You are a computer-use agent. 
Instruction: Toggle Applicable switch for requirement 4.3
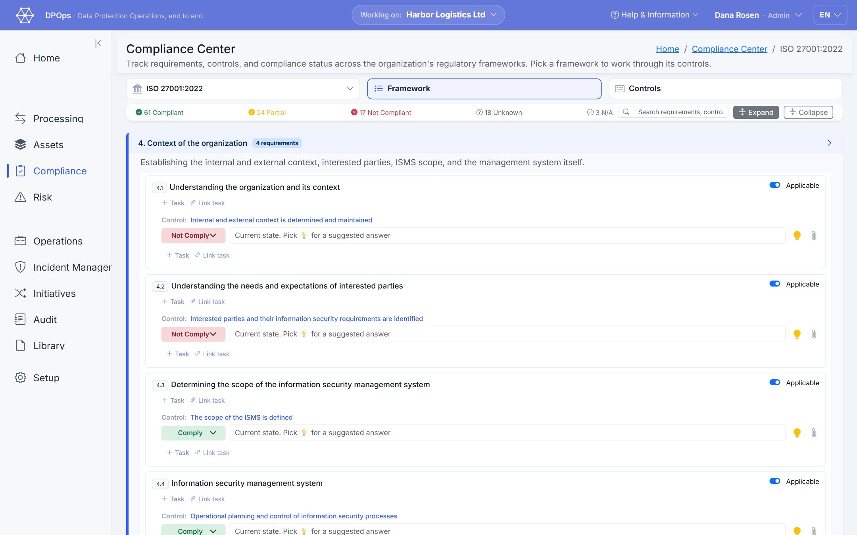pyautogui.click(x=774, y=382)
